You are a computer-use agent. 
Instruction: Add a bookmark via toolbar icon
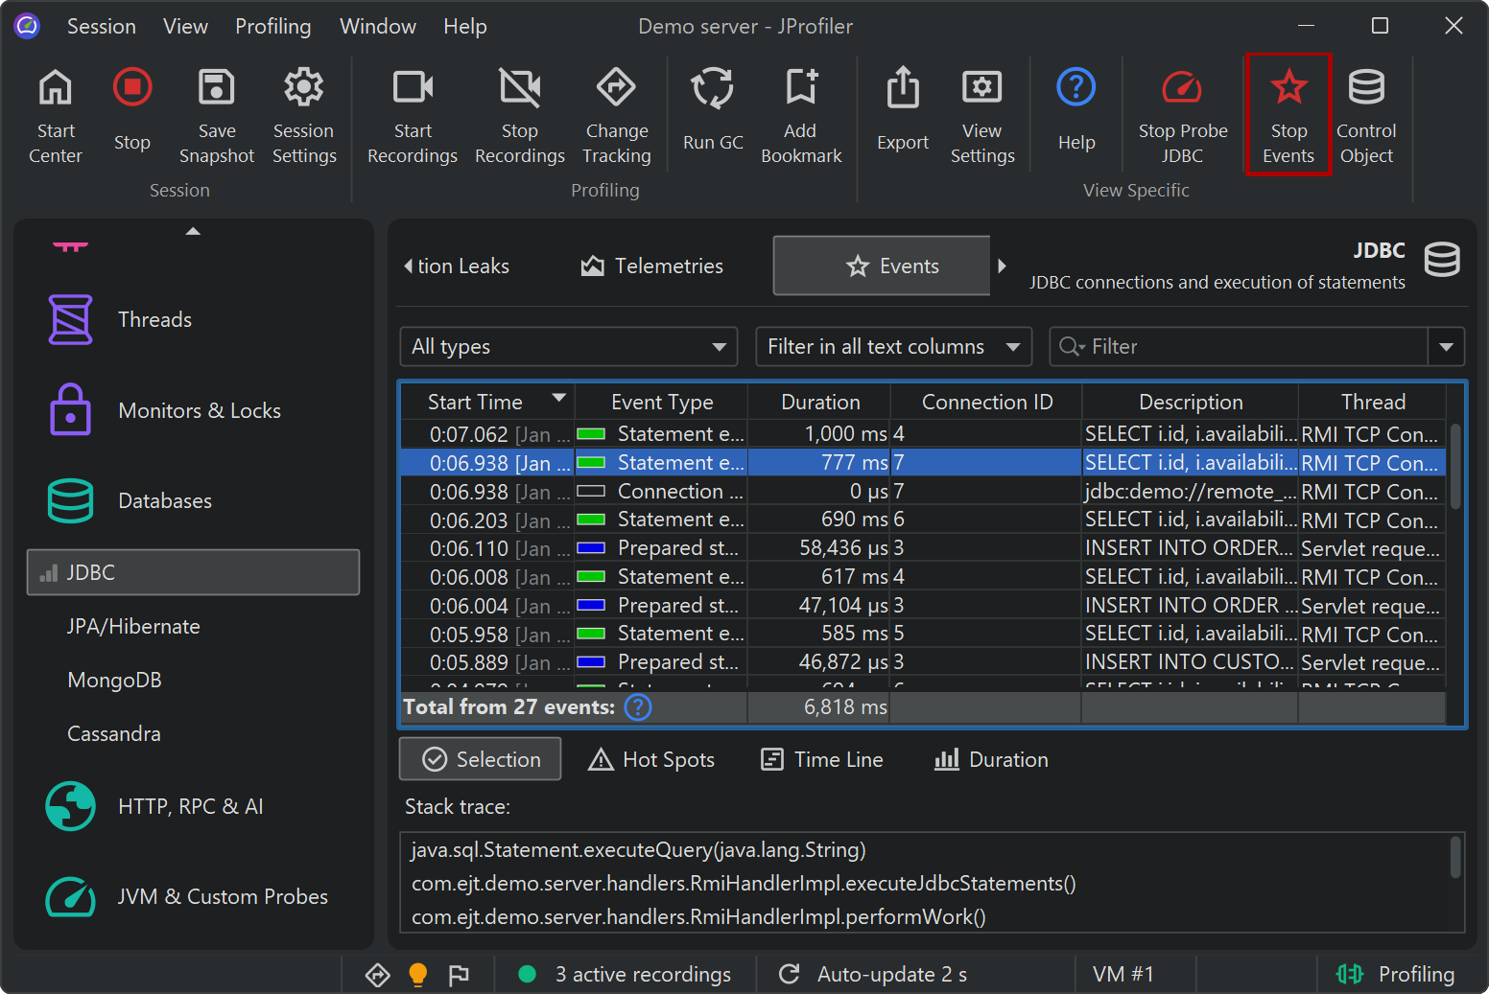click(800, 88)
